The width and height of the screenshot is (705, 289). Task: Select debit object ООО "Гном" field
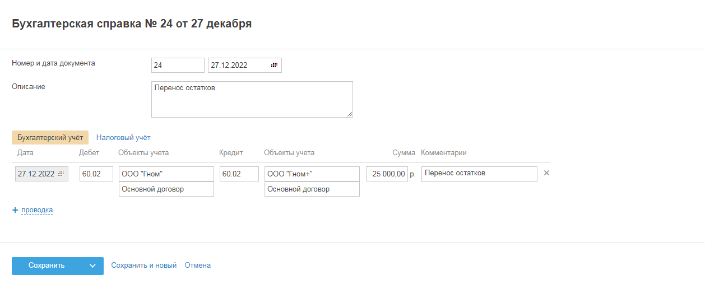point(166,174)
